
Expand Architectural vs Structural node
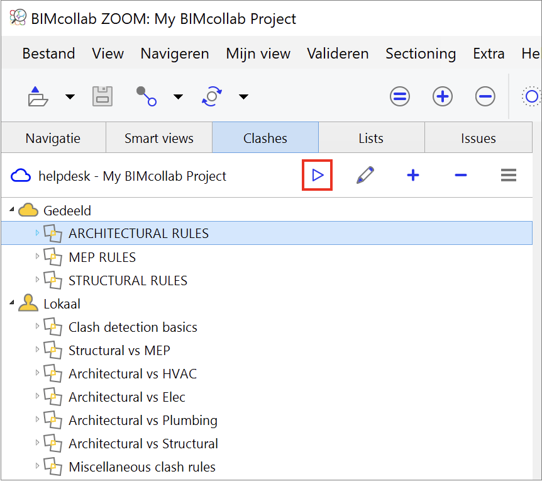[37, 442]
